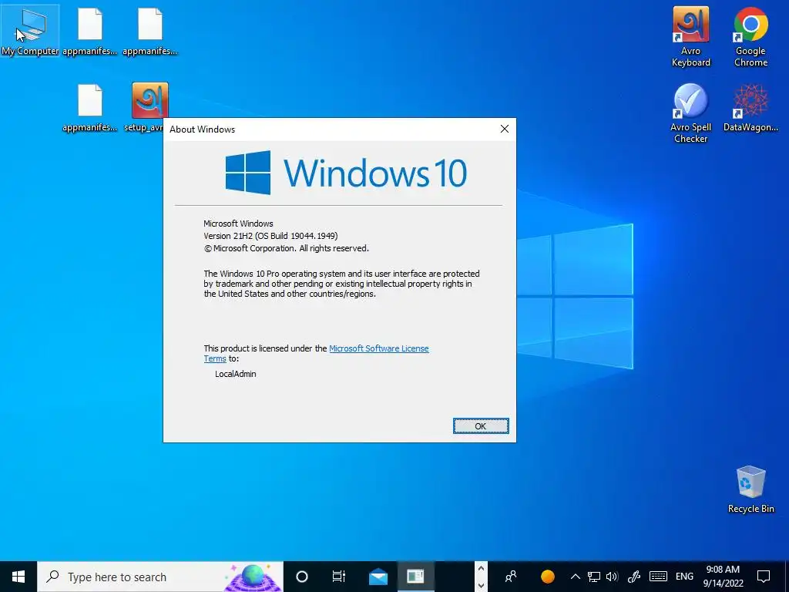The height and width of the screenshot is (592, 789).
Task: Click OK in About Windows dialog
Action: (481, 425)
